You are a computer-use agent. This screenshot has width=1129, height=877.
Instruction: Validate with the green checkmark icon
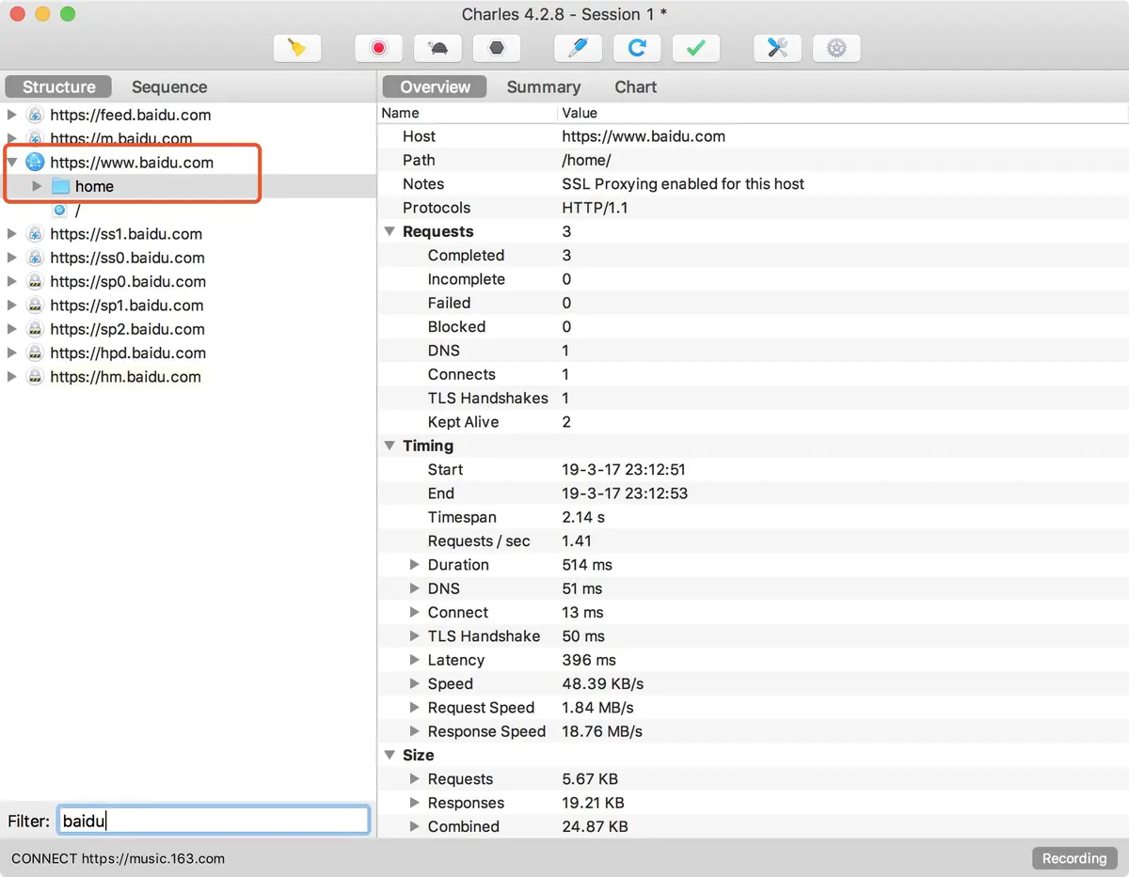pos(696,48)
